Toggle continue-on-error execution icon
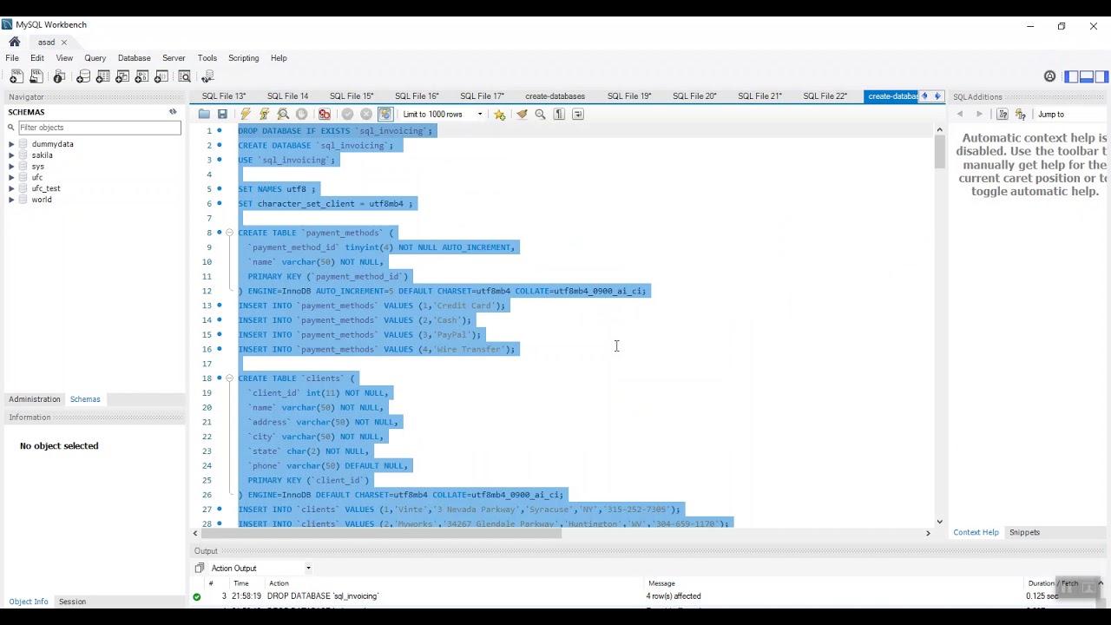 [324, 114]
